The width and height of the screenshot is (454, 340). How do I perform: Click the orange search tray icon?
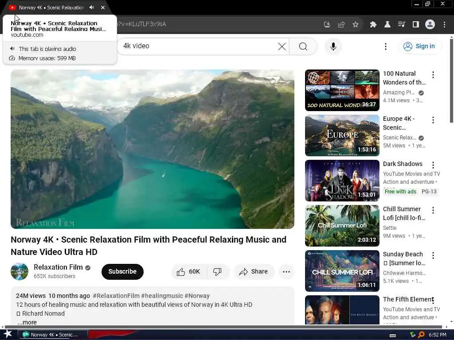(x=421, y=335)
